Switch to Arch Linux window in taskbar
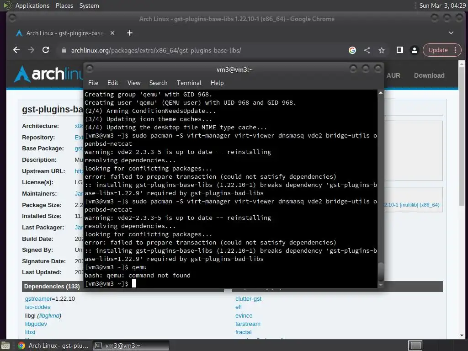Screen dimensions: 468x351 pyautogui.click(x=53, y=346)
